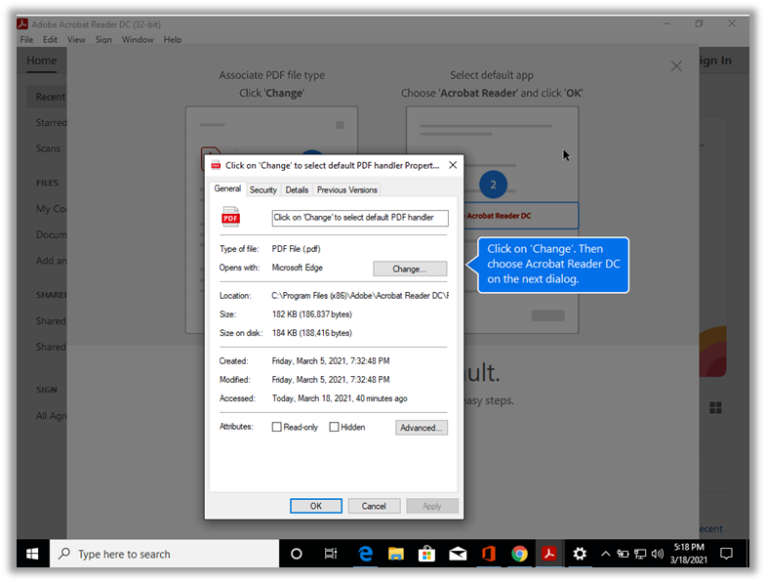Launch Microsoft Edge from the taskbar

point(365,554)
